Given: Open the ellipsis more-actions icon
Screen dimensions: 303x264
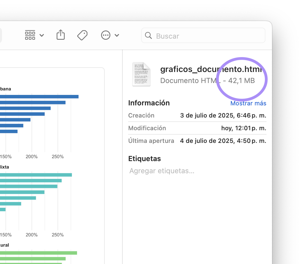Looking at the screenshot, I should [106, 35].
